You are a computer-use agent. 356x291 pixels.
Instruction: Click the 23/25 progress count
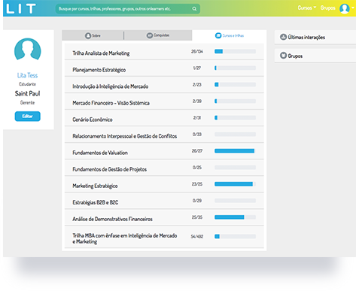tap(197, 184)
